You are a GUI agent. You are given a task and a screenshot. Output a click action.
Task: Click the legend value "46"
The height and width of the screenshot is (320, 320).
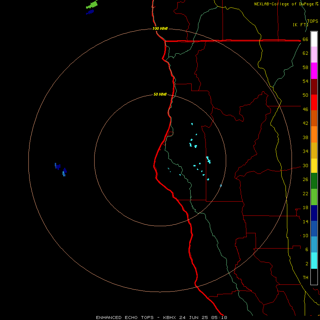[x=305, y=110]
